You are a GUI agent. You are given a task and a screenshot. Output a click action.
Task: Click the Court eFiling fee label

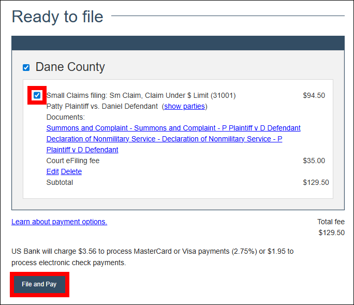73,161
